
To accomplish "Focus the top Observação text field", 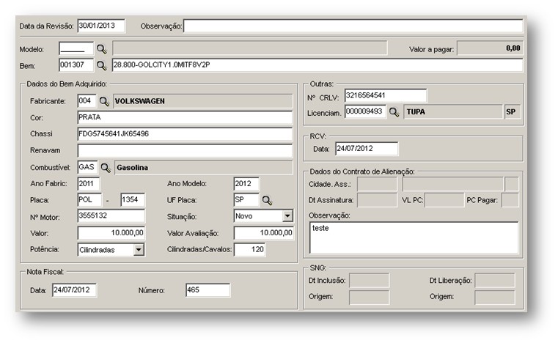I will [x=353, y=26].
